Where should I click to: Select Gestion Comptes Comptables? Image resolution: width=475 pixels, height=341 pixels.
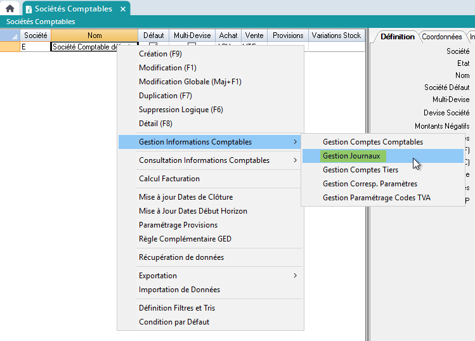tap(372, 142)
